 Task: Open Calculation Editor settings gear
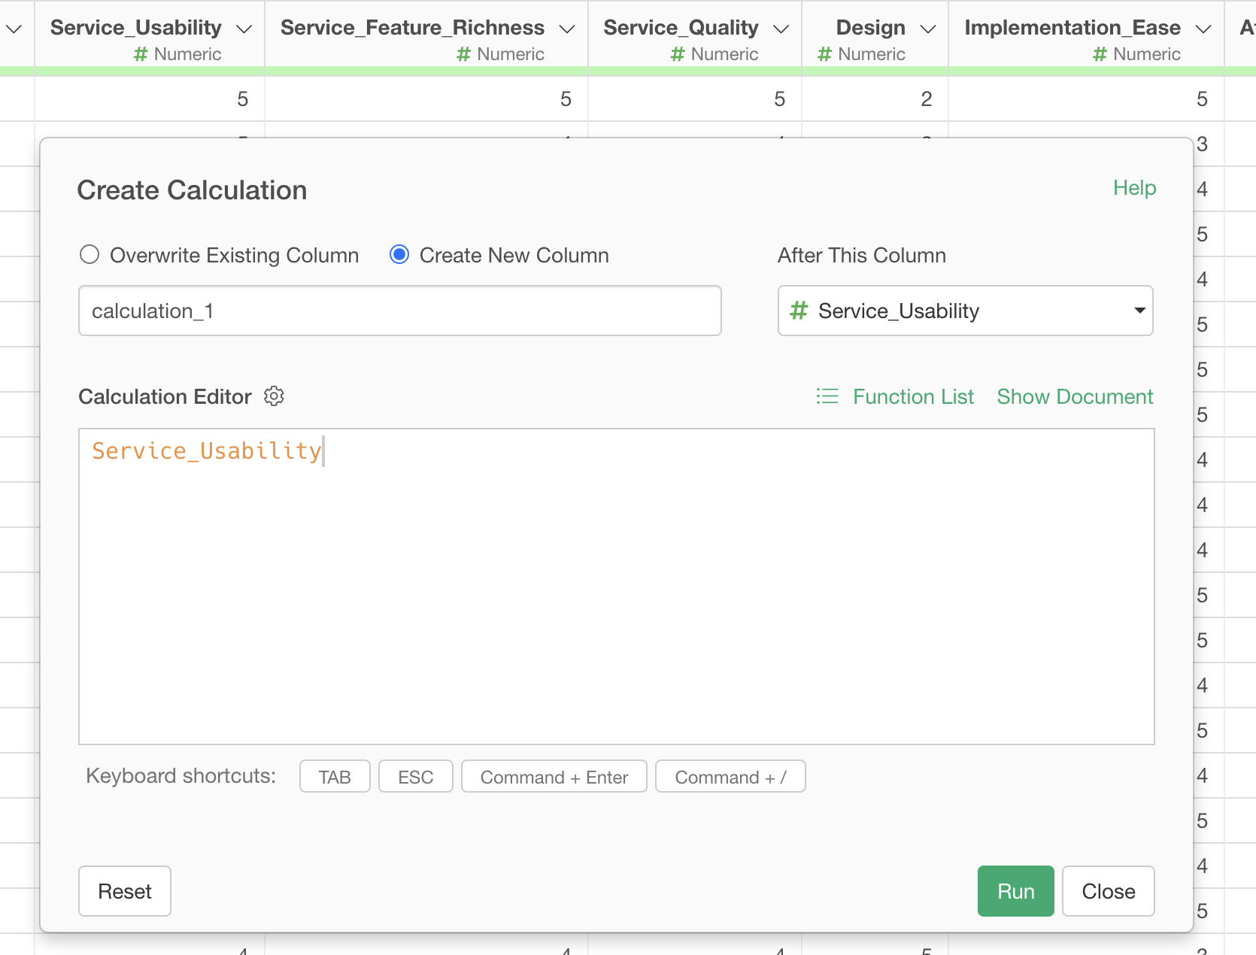(x=274, y=396)
